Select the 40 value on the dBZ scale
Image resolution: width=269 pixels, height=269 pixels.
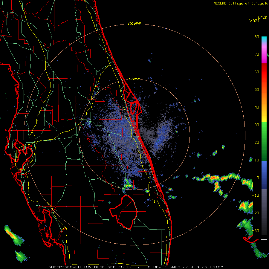point(257,107)
